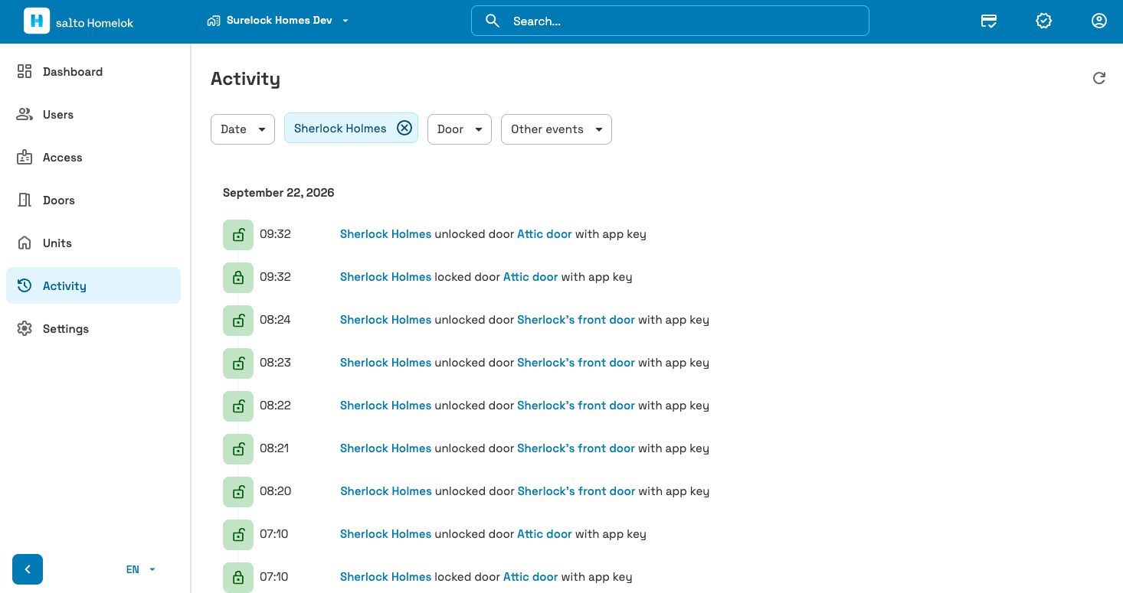The height and width of the screenshot is (593, 1123).
Task: Click the lock icon for the 09:32 locked entry
Action: [238, 277]
